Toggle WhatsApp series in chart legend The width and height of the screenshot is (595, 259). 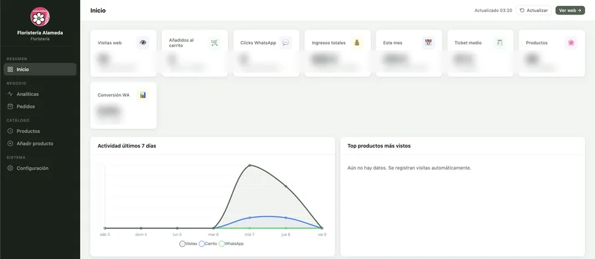pyautogui.click(x=231, y=244)
